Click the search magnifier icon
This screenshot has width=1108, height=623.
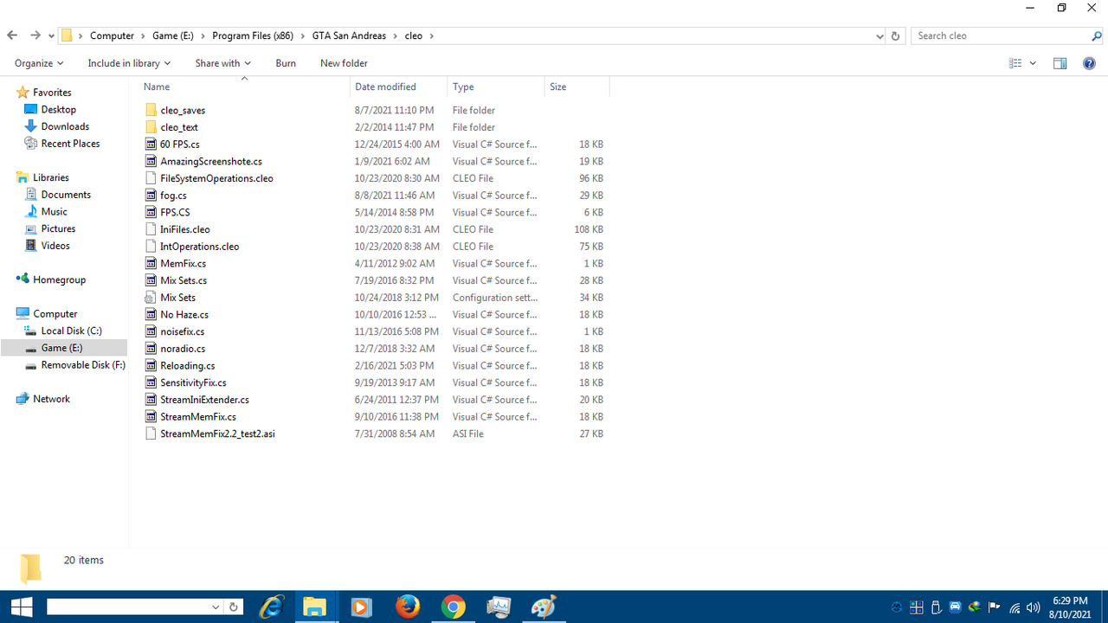1097,36
